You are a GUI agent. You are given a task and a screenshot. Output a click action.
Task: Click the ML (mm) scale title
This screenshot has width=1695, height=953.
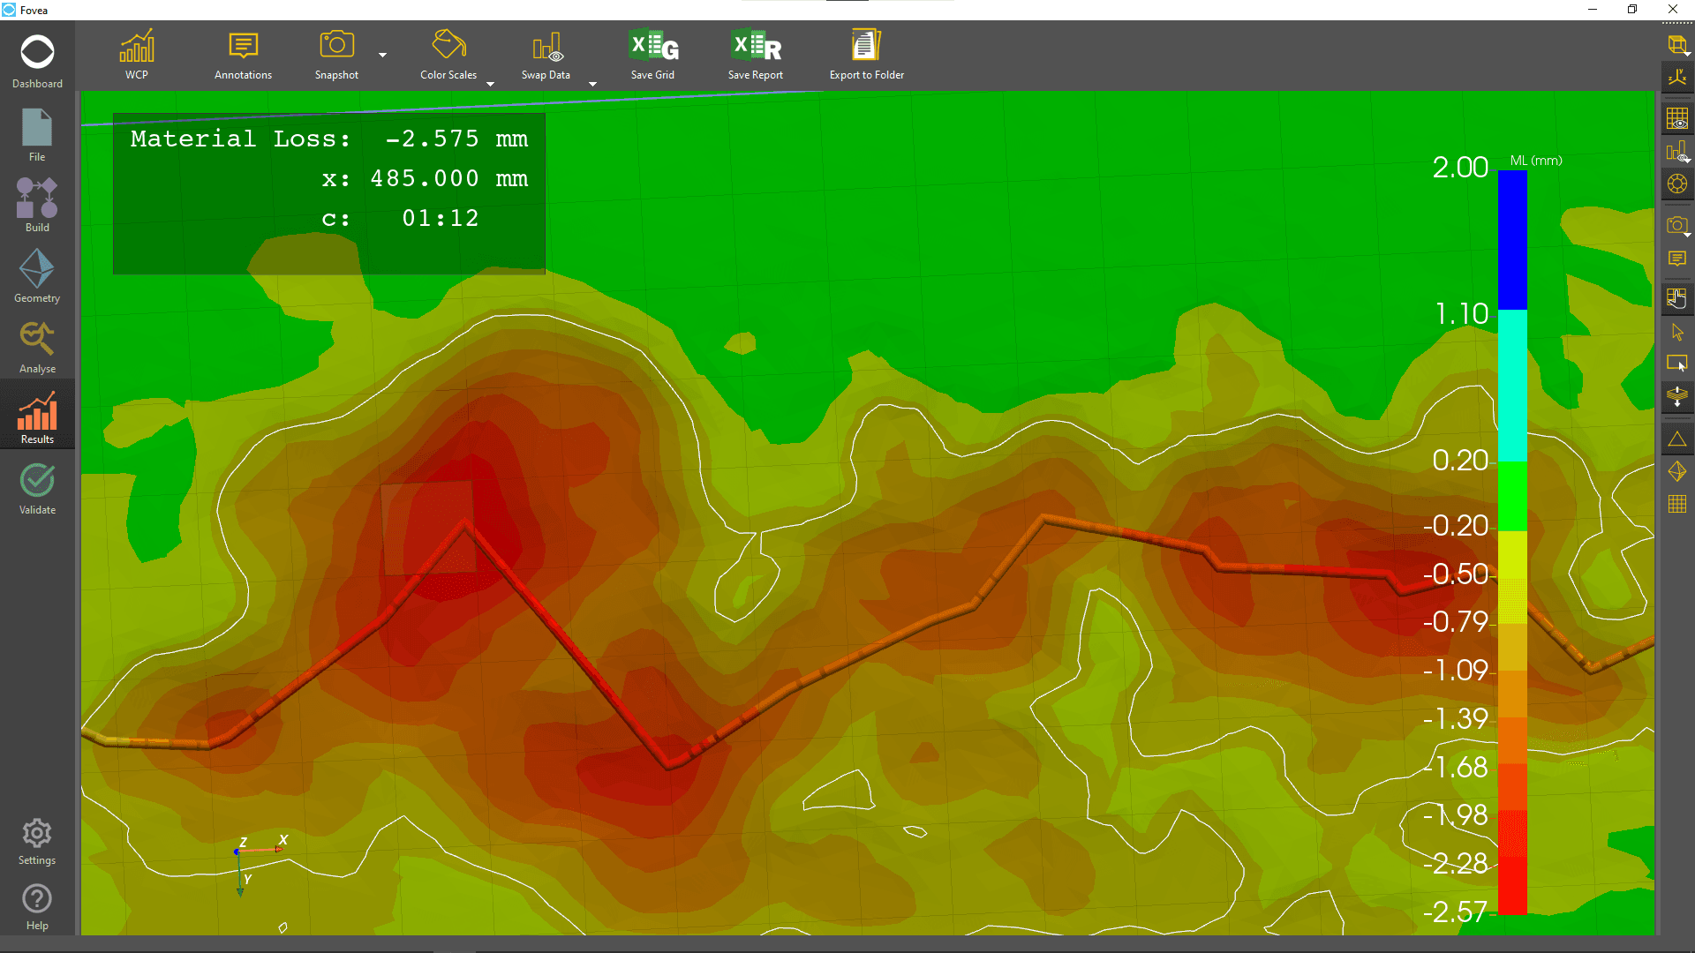click(1536, 161)
